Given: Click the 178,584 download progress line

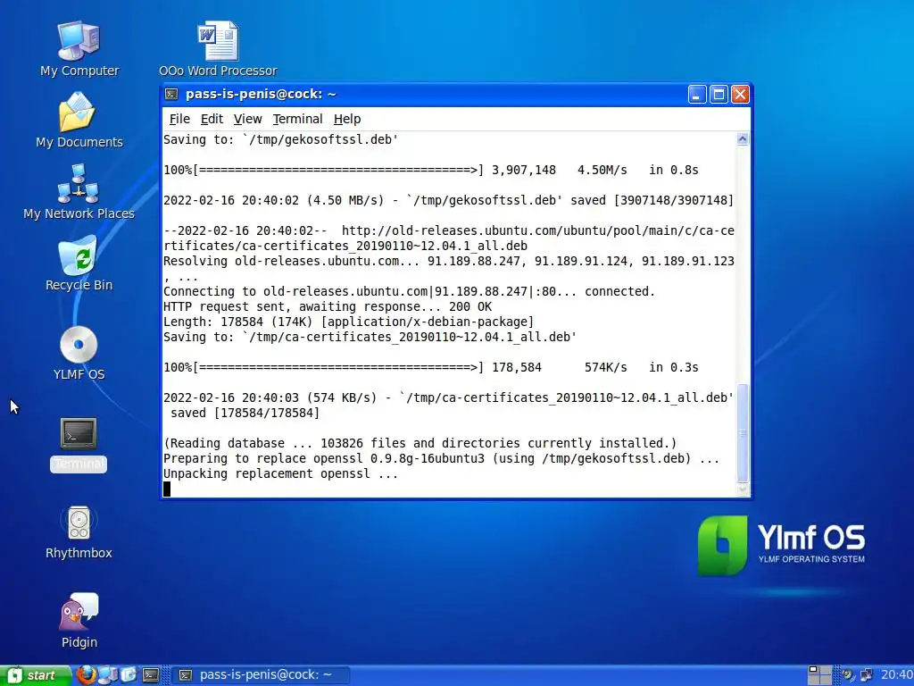Looking at the screenshot, I should [x=431, y=367].
